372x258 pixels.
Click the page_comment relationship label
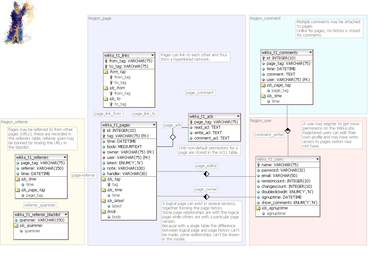pyautogui.click(x=200, y=93)
